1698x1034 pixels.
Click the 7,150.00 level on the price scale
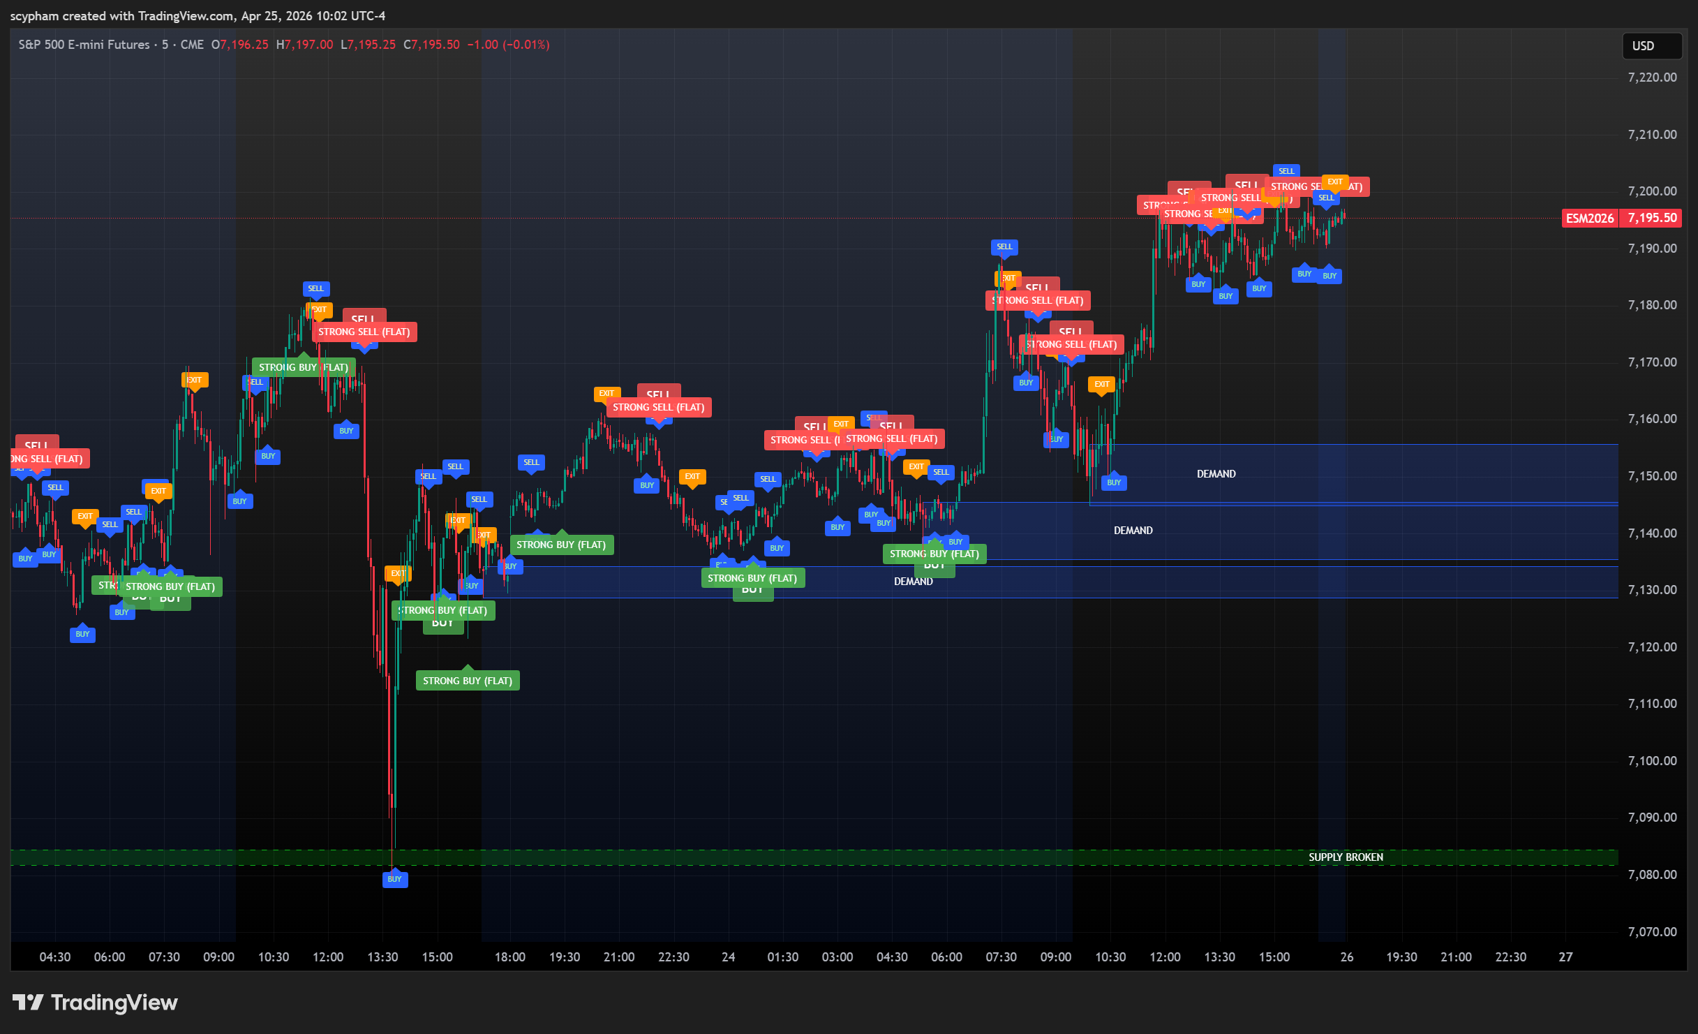(x=1654, y=475)
